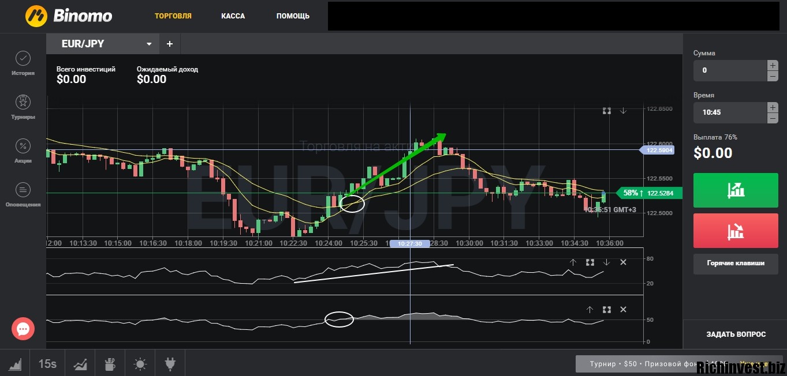Open the История (History) sidebar icon
Viewport: 787px width, 376px height.
tap(23, 58)
